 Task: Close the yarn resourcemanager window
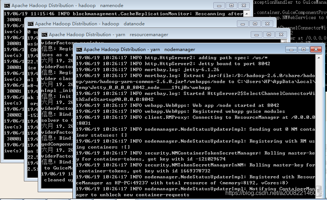pos(281,35)
